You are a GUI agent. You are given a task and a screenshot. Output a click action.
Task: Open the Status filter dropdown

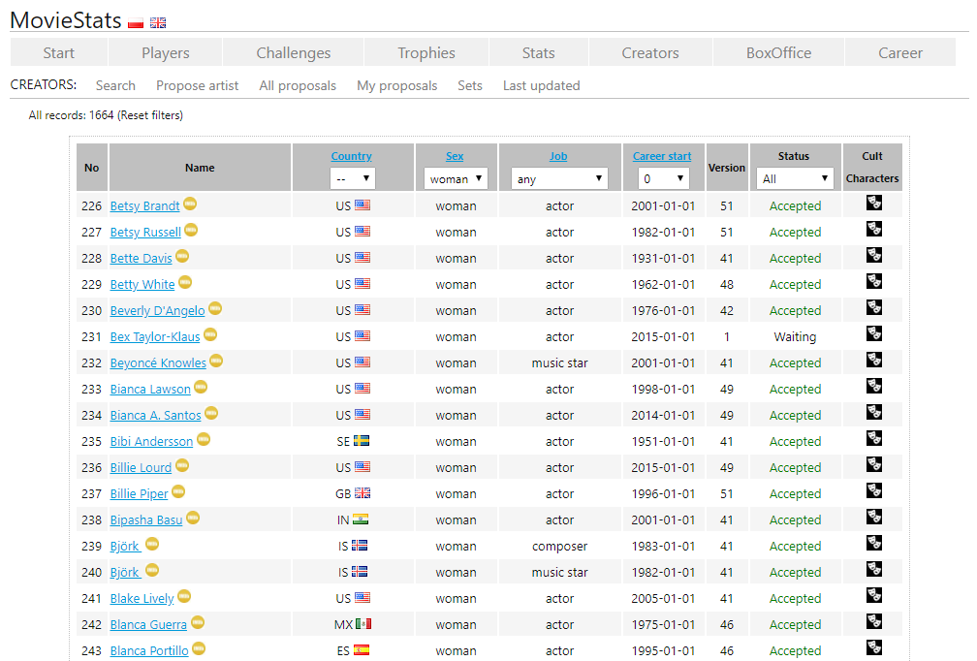[795, 178]
